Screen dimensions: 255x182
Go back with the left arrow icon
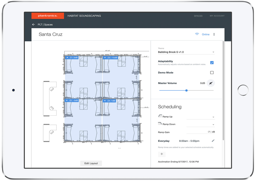coord(33,25)
